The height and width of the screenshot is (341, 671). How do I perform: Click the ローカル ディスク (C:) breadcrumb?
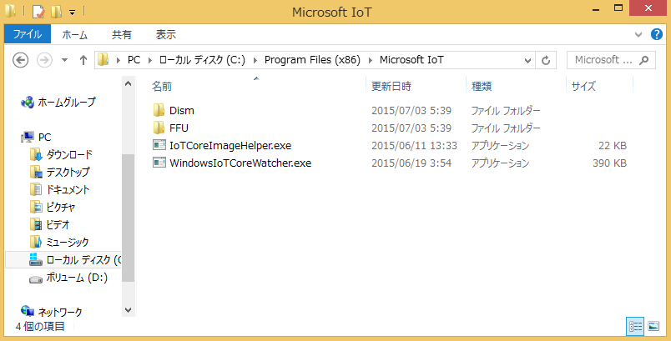pos(202,60)
